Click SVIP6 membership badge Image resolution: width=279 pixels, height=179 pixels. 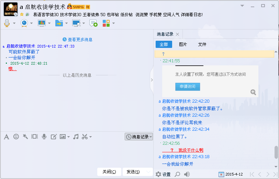click(78, 7)
